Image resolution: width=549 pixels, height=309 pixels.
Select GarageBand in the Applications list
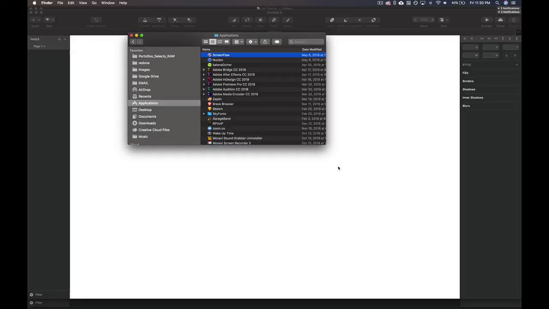[x=263, y=119]
